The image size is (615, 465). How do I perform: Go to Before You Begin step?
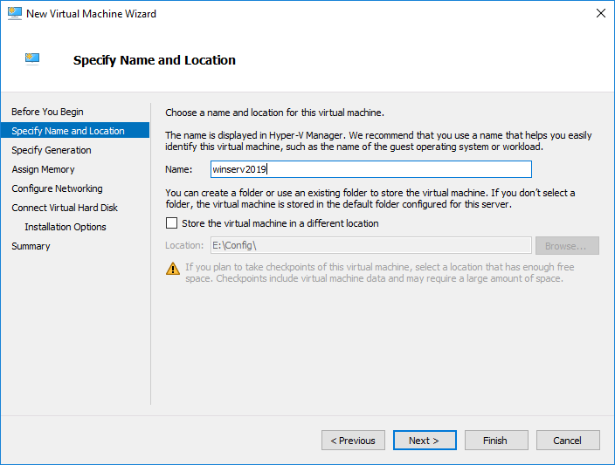47,112
